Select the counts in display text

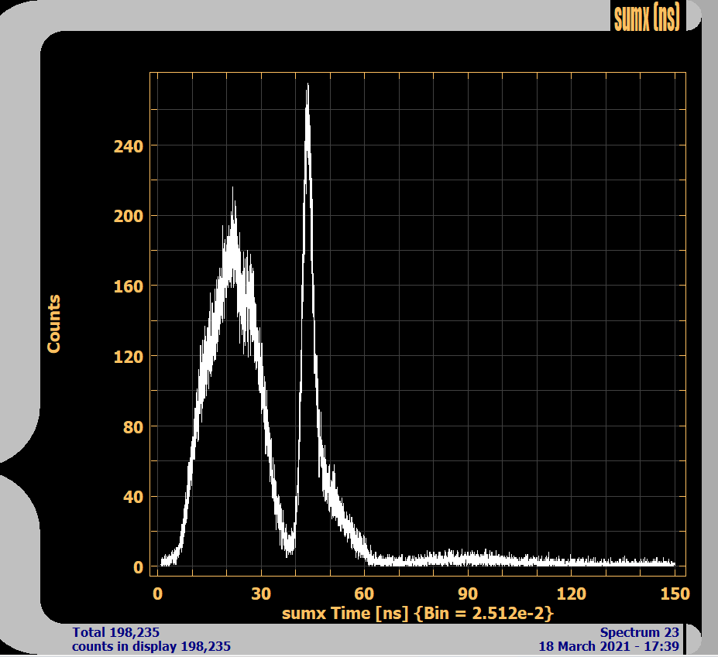[x=152, y=646]
